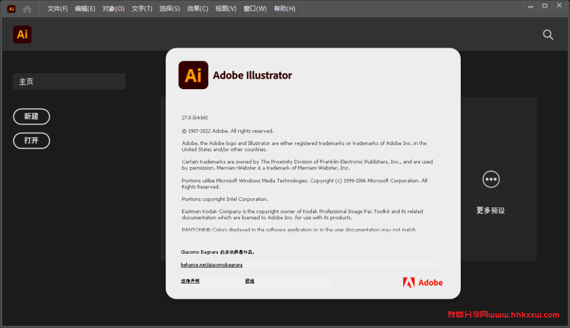Click the Adobe logo in About dialog
The width and height of the screenshot is (570, 328).
(423, 282)
